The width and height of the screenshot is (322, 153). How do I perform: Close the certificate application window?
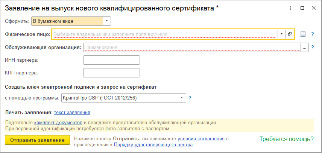(314, 8)
